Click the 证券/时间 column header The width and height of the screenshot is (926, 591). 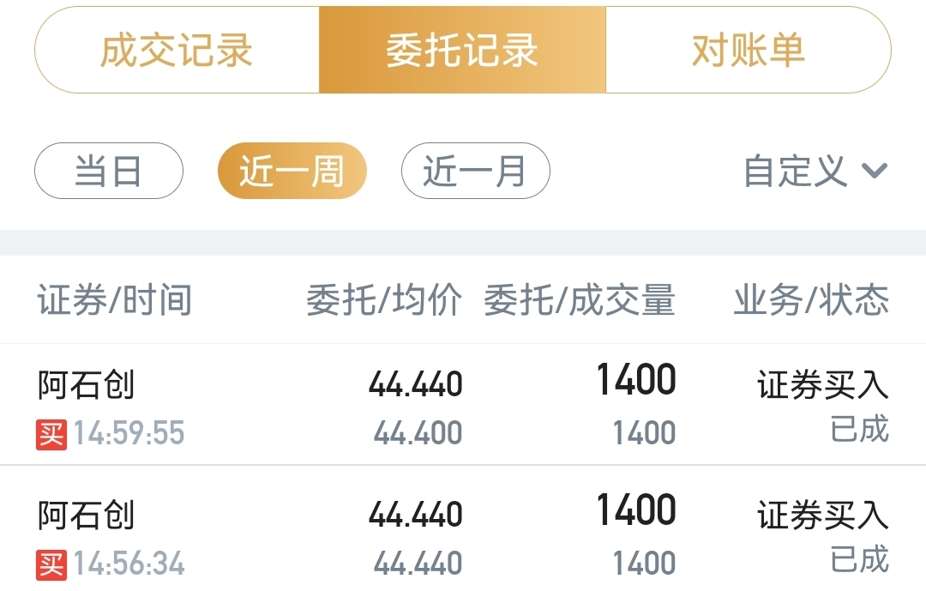click(115, 299)
